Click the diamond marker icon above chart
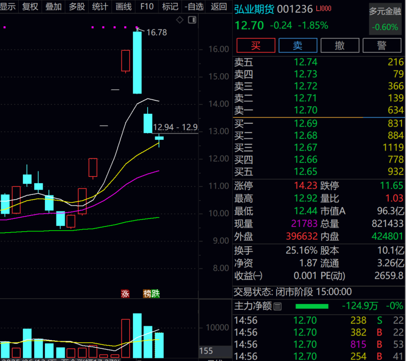406x361 pixels. (180, 20)
